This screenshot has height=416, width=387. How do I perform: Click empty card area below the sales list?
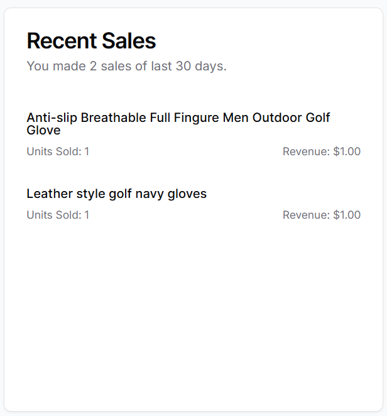(193, 314)
